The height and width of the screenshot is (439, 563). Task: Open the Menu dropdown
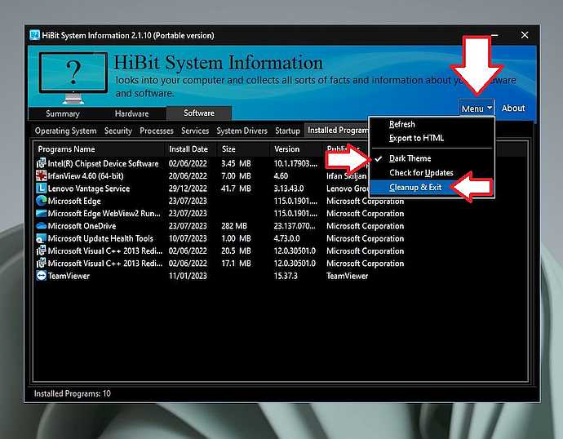[x=477, y=109]
